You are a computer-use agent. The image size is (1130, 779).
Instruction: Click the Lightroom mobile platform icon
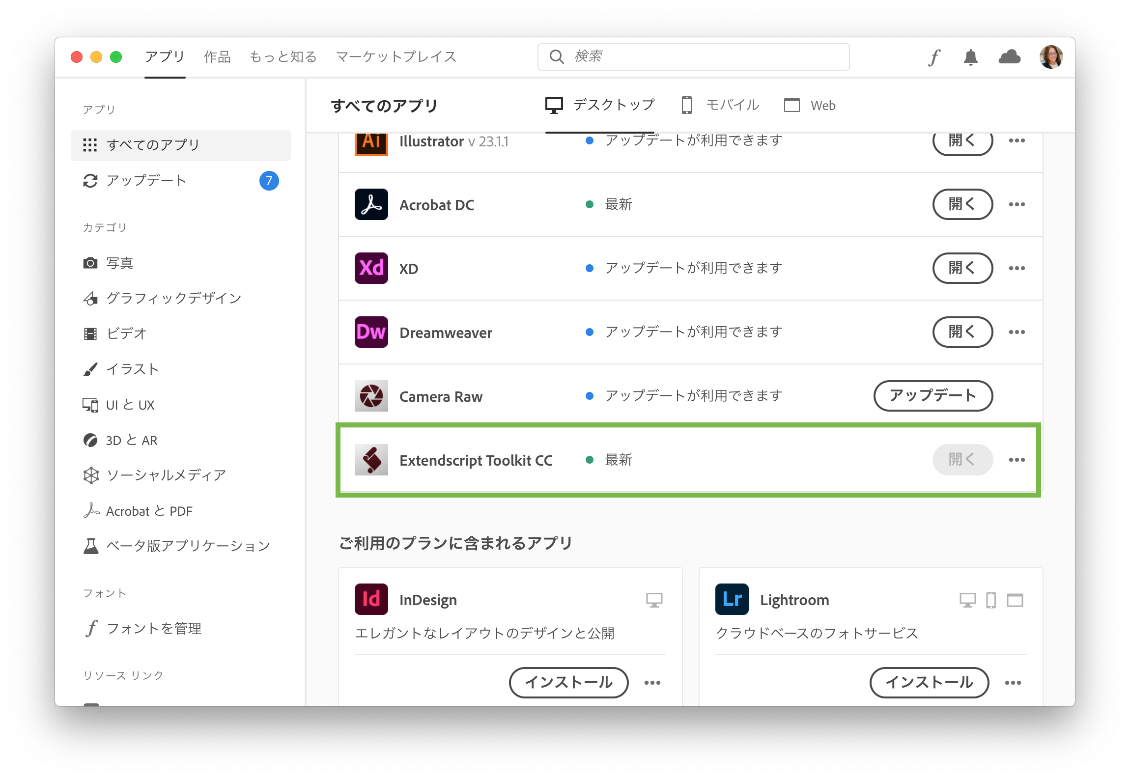tap(991, 600)
